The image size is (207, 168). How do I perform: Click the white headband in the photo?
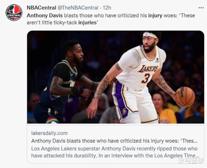pos(150,35)
